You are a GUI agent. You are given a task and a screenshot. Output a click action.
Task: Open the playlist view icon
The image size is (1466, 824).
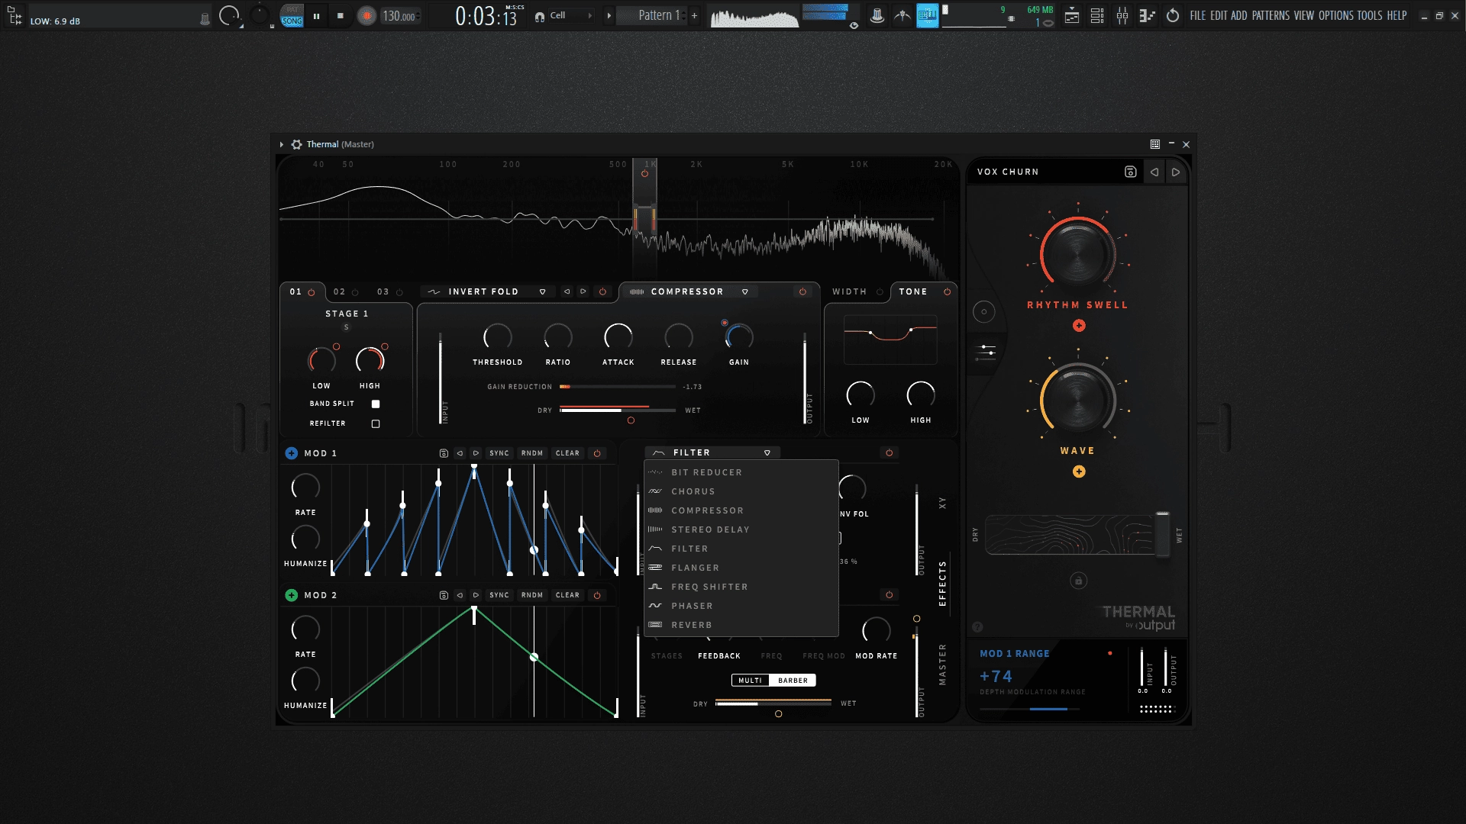click(x=1072, y=15)
